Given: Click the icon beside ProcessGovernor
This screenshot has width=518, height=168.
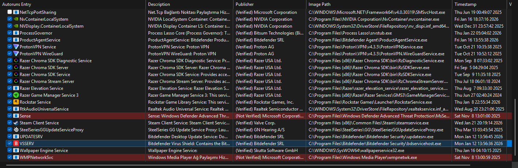Looking at the screenshot, I should point(16,33).
